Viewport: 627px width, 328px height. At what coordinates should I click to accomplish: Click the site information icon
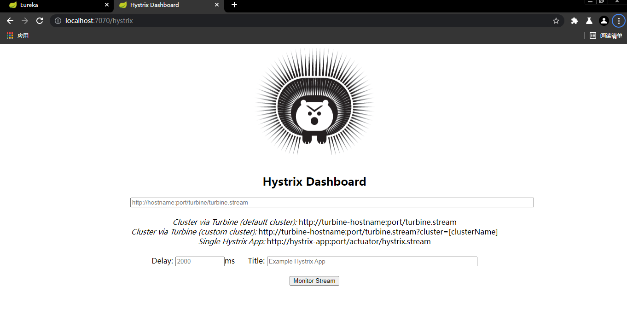click(x=58, y=21)
